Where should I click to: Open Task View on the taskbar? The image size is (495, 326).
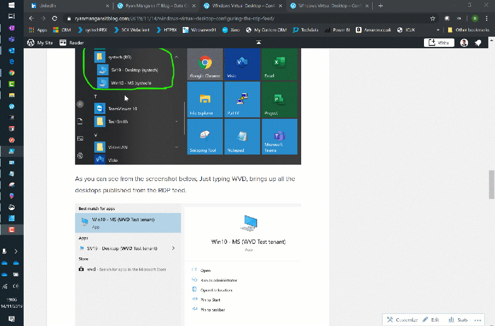point(12,16)
